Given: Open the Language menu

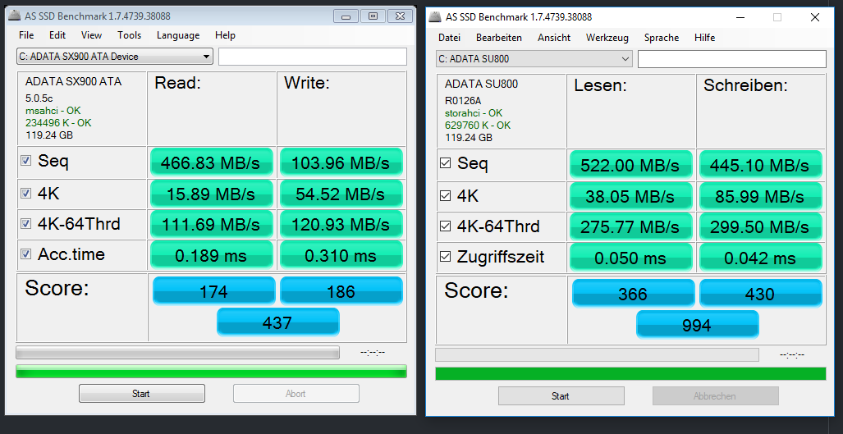Looking at the screenshot, I should tap(178, 35).
